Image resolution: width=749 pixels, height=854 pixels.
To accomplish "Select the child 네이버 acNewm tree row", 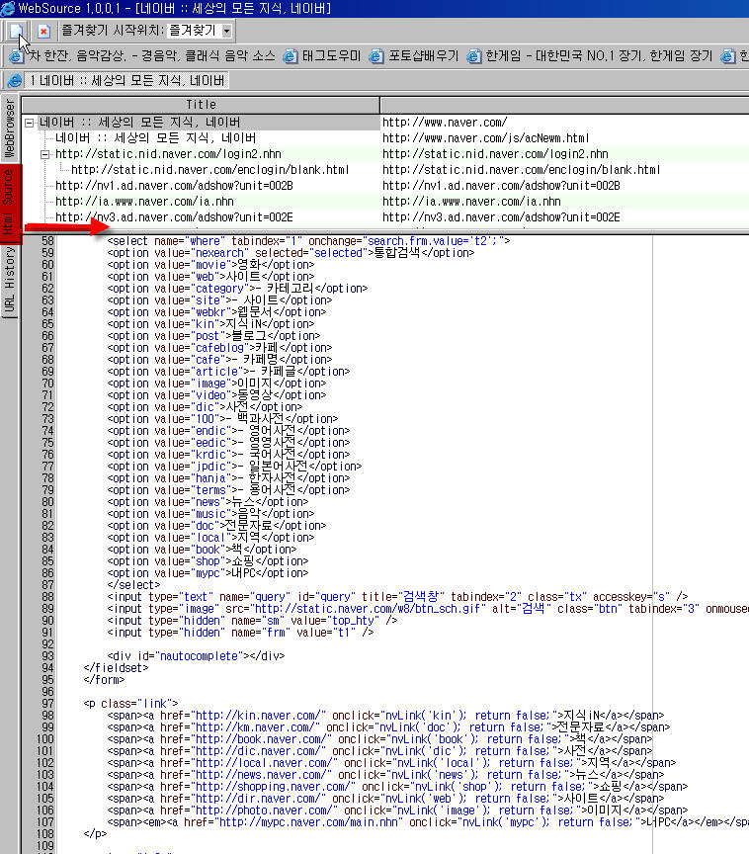I will point(155,137).
